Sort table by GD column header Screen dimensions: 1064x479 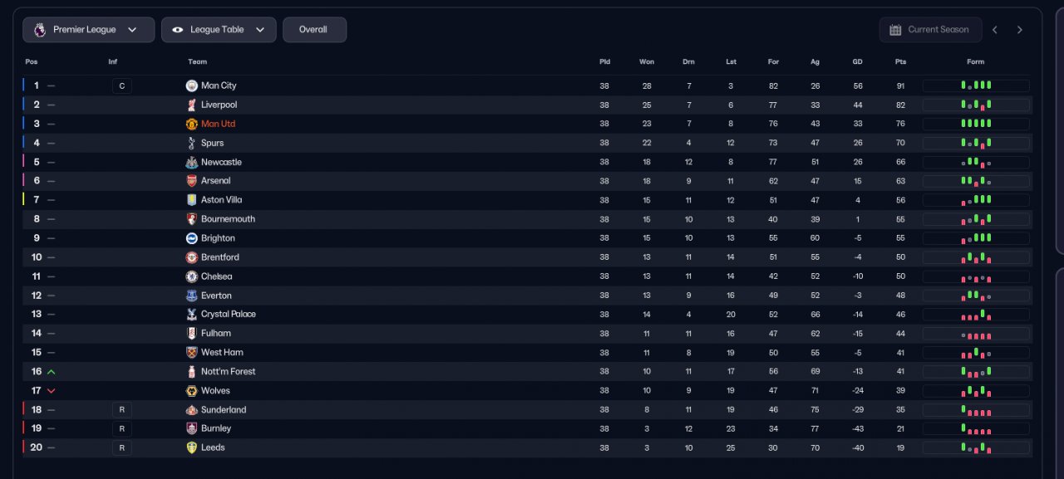pyautogui.click(x=857, y=61)
